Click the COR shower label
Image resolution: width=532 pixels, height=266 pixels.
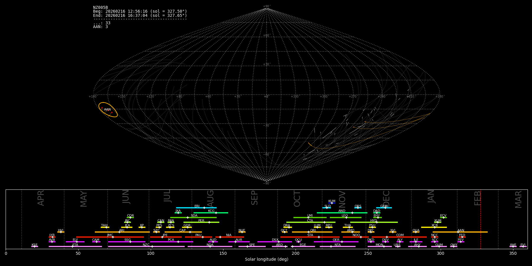[130, 216]
